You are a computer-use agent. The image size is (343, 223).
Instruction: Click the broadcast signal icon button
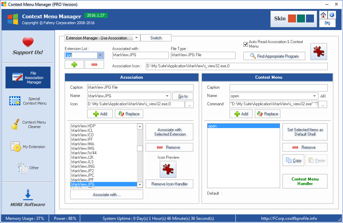327,23
